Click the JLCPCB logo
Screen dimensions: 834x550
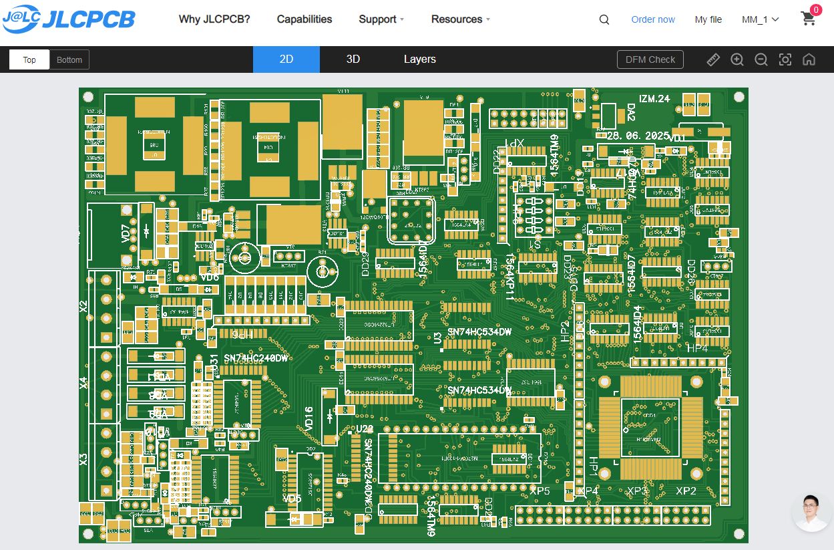point(68,19)
